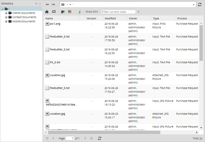Viewport: 205px width, 142px height.
Task: Click the Filter current view field
Action: pyautogui.click(x=118, y=12)
